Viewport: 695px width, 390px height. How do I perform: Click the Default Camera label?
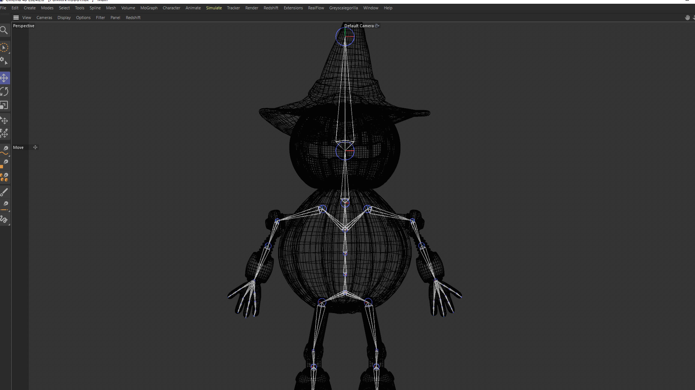[359, 26]
